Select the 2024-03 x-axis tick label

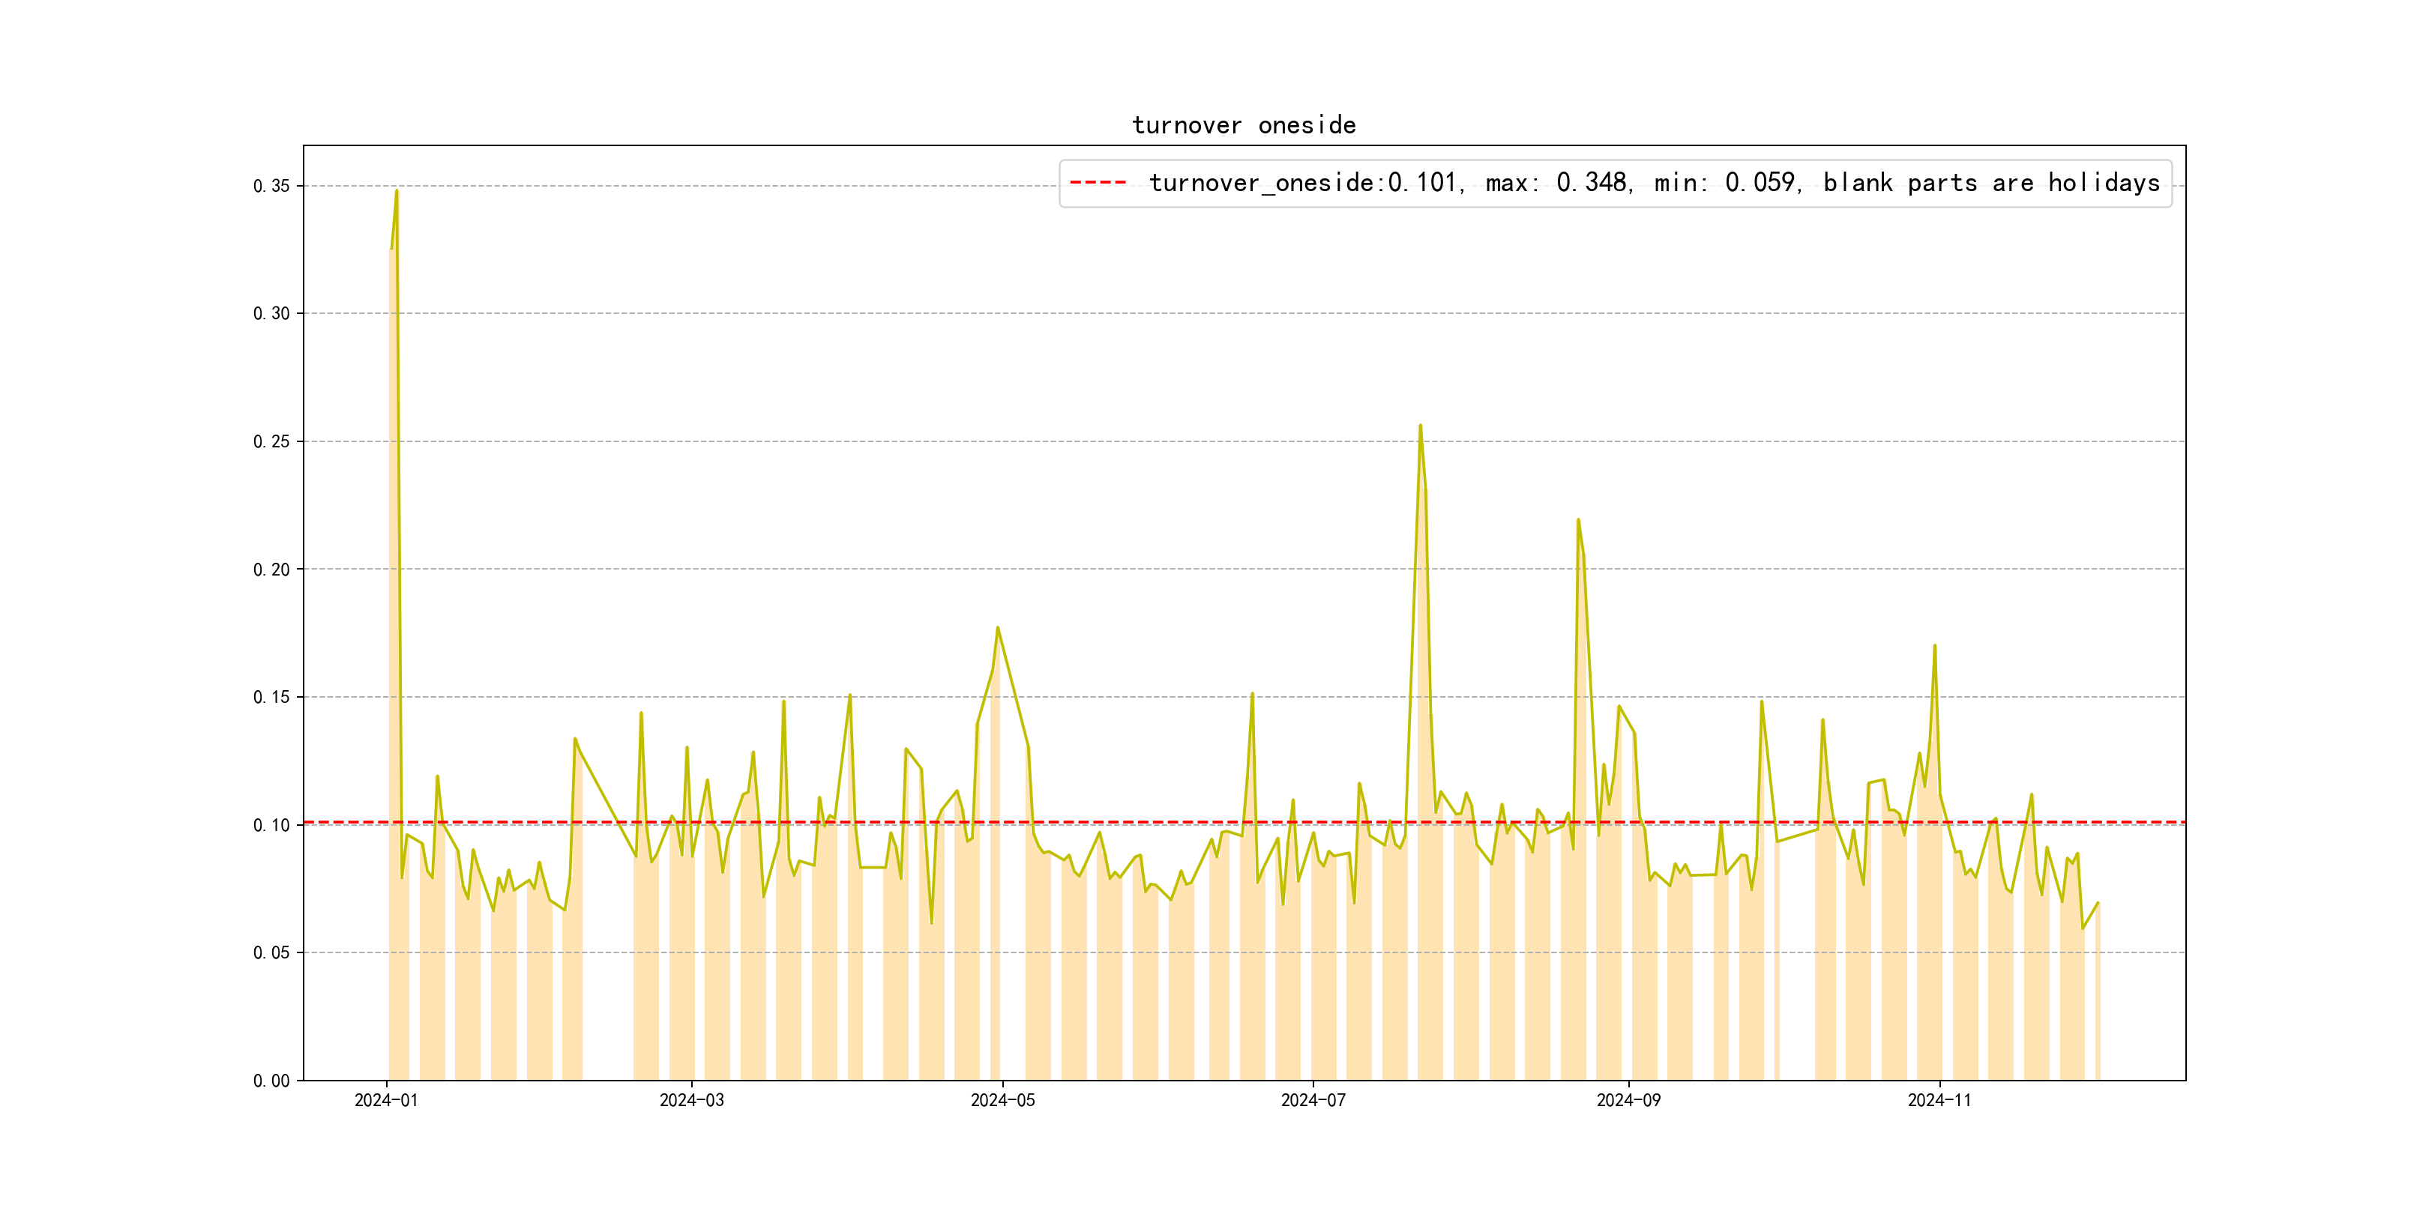[691, 1100]
